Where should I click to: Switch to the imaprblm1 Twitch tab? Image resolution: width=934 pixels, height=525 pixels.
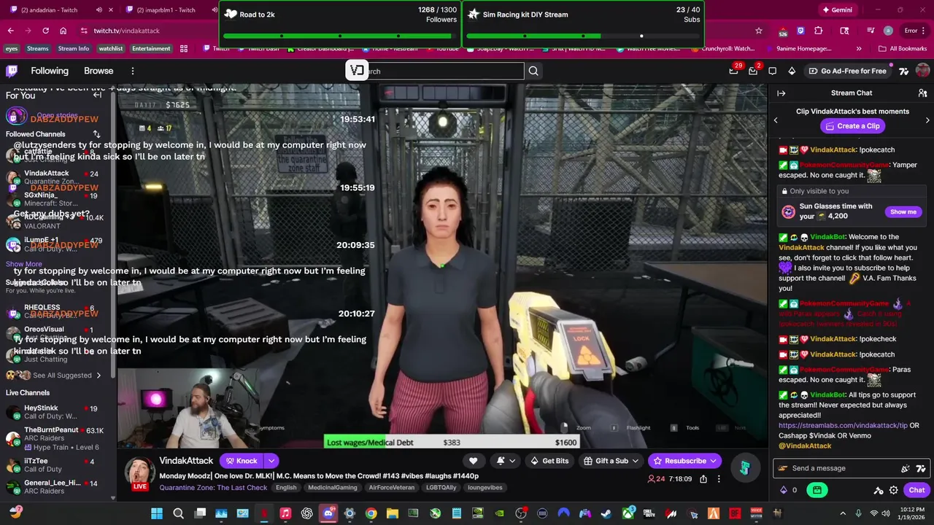tap(168, 10)
